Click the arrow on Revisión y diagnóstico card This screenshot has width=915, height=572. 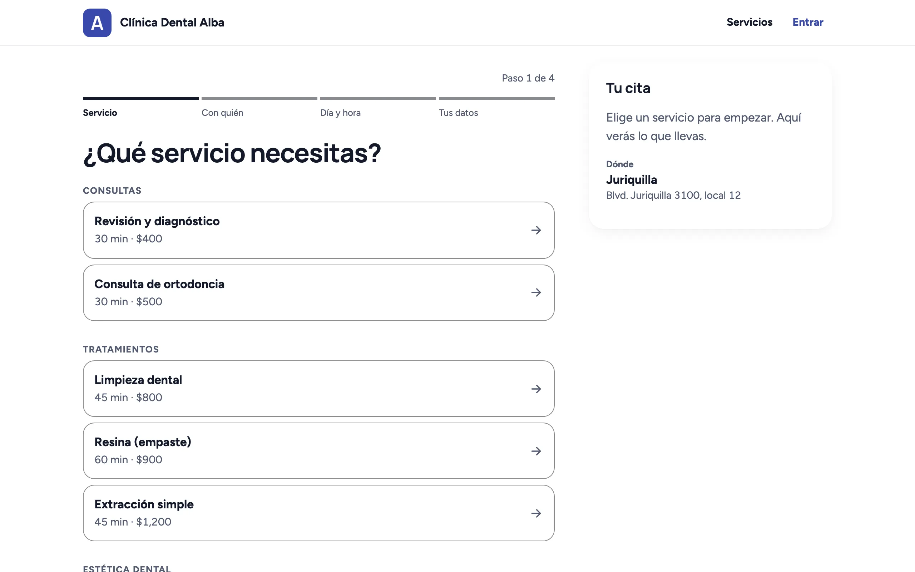pyautogui.click(x=536, y=230)
